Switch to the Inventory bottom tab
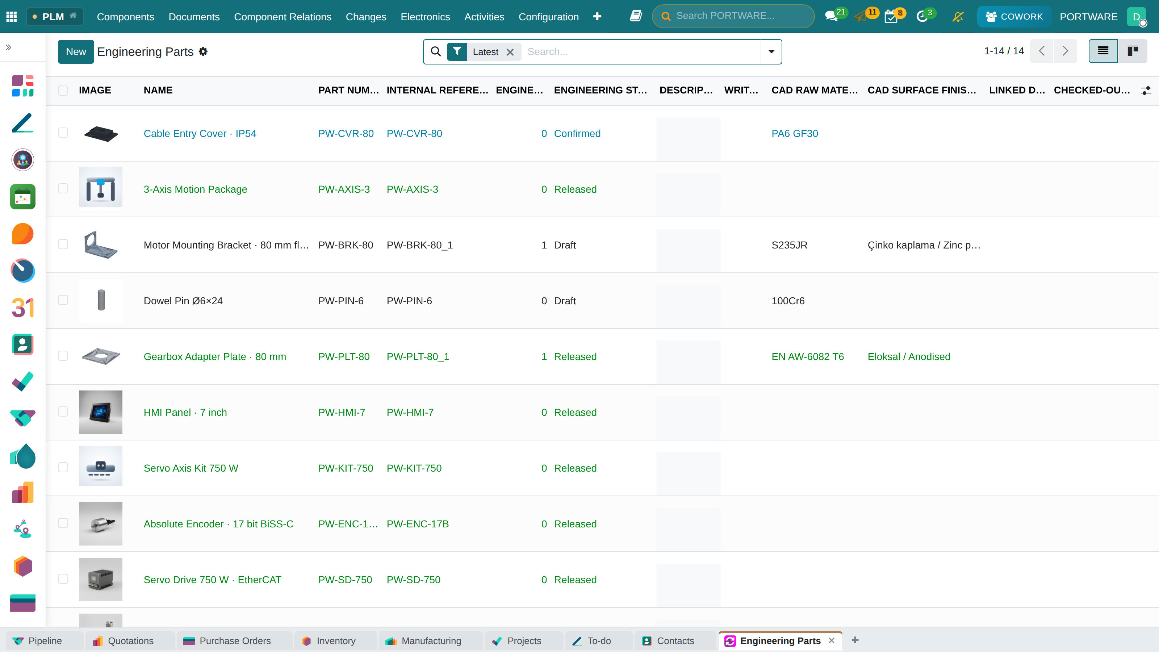1159x652 pixels. [335, 641]
